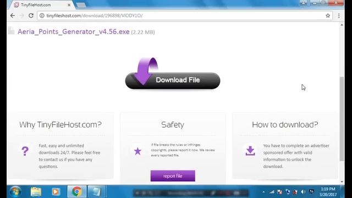Click the notepad-like taskbar app icon
Image resolution: width=352 pixels, height=198 pixels.
coord(97,191)
